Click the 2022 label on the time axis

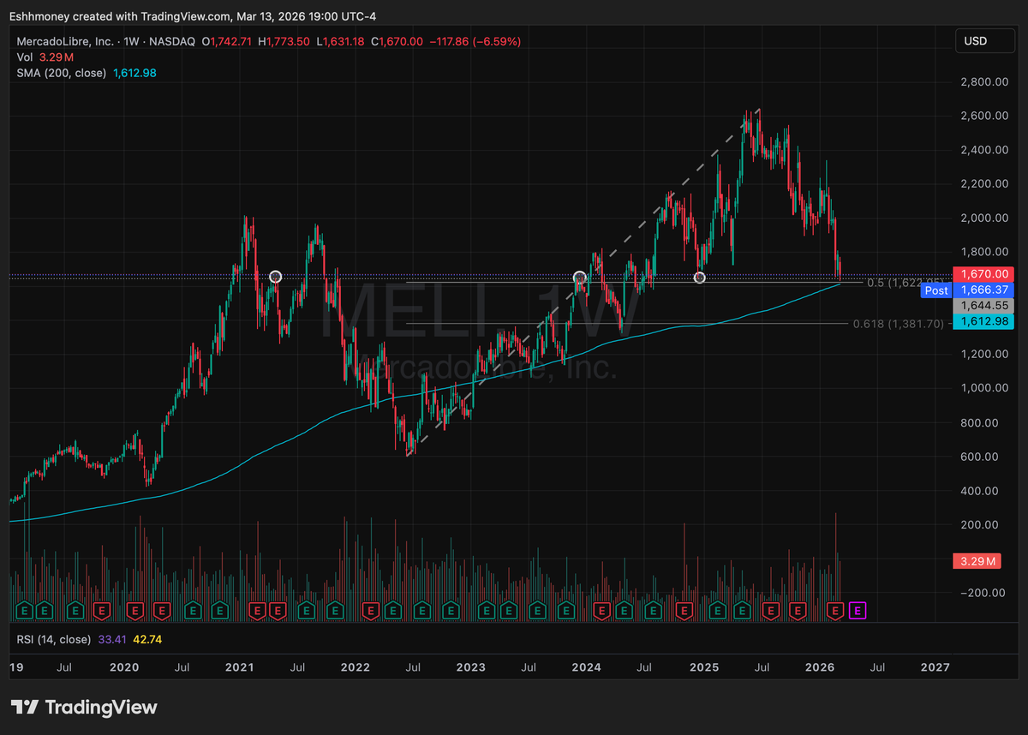(x=356, y=666)
